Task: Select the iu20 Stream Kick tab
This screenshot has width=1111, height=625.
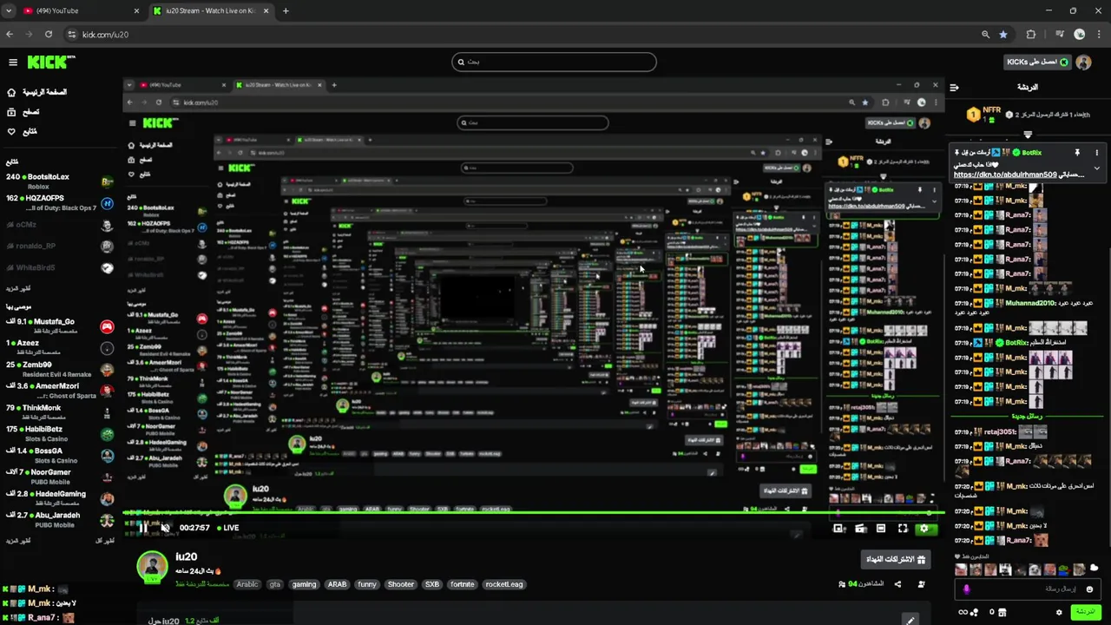Action: pyautogui.click(x=210, y=10)
